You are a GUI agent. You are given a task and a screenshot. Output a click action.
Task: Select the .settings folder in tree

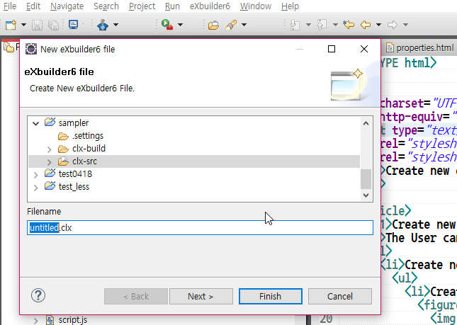[x=87, y=136]
